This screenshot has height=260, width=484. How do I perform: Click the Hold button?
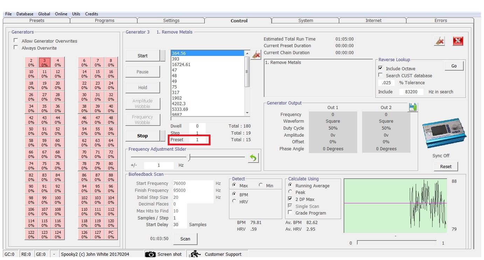(x=143, y=88)
